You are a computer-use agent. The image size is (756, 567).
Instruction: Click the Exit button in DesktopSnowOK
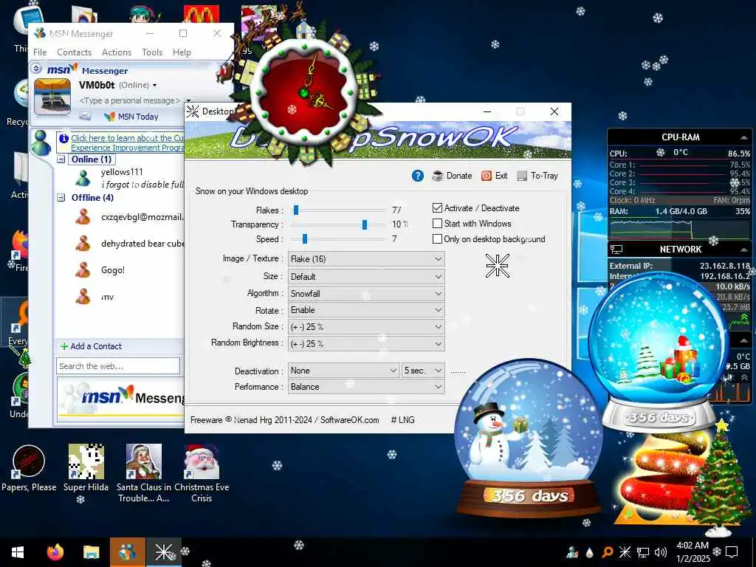(x=494, y=176)
